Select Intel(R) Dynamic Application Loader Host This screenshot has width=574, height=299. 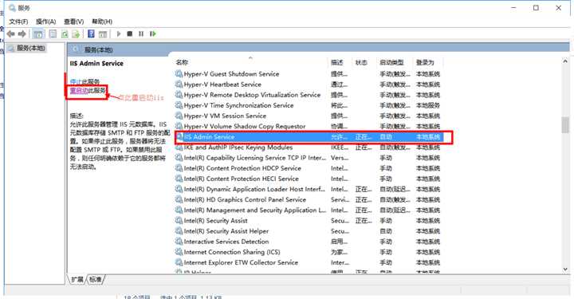click(x=309, y=189)
